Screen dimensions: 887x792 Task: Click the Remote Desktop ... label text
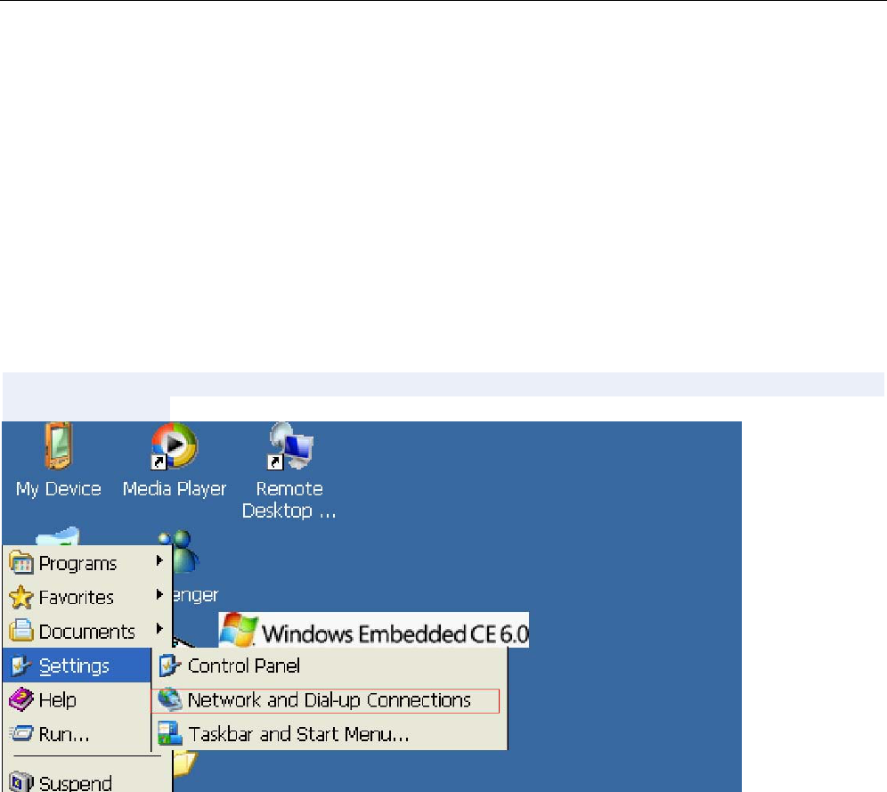click(289, 500)
